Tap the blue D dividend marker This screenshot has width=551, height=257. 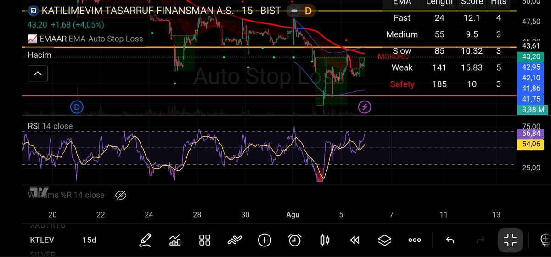[77, 107]
